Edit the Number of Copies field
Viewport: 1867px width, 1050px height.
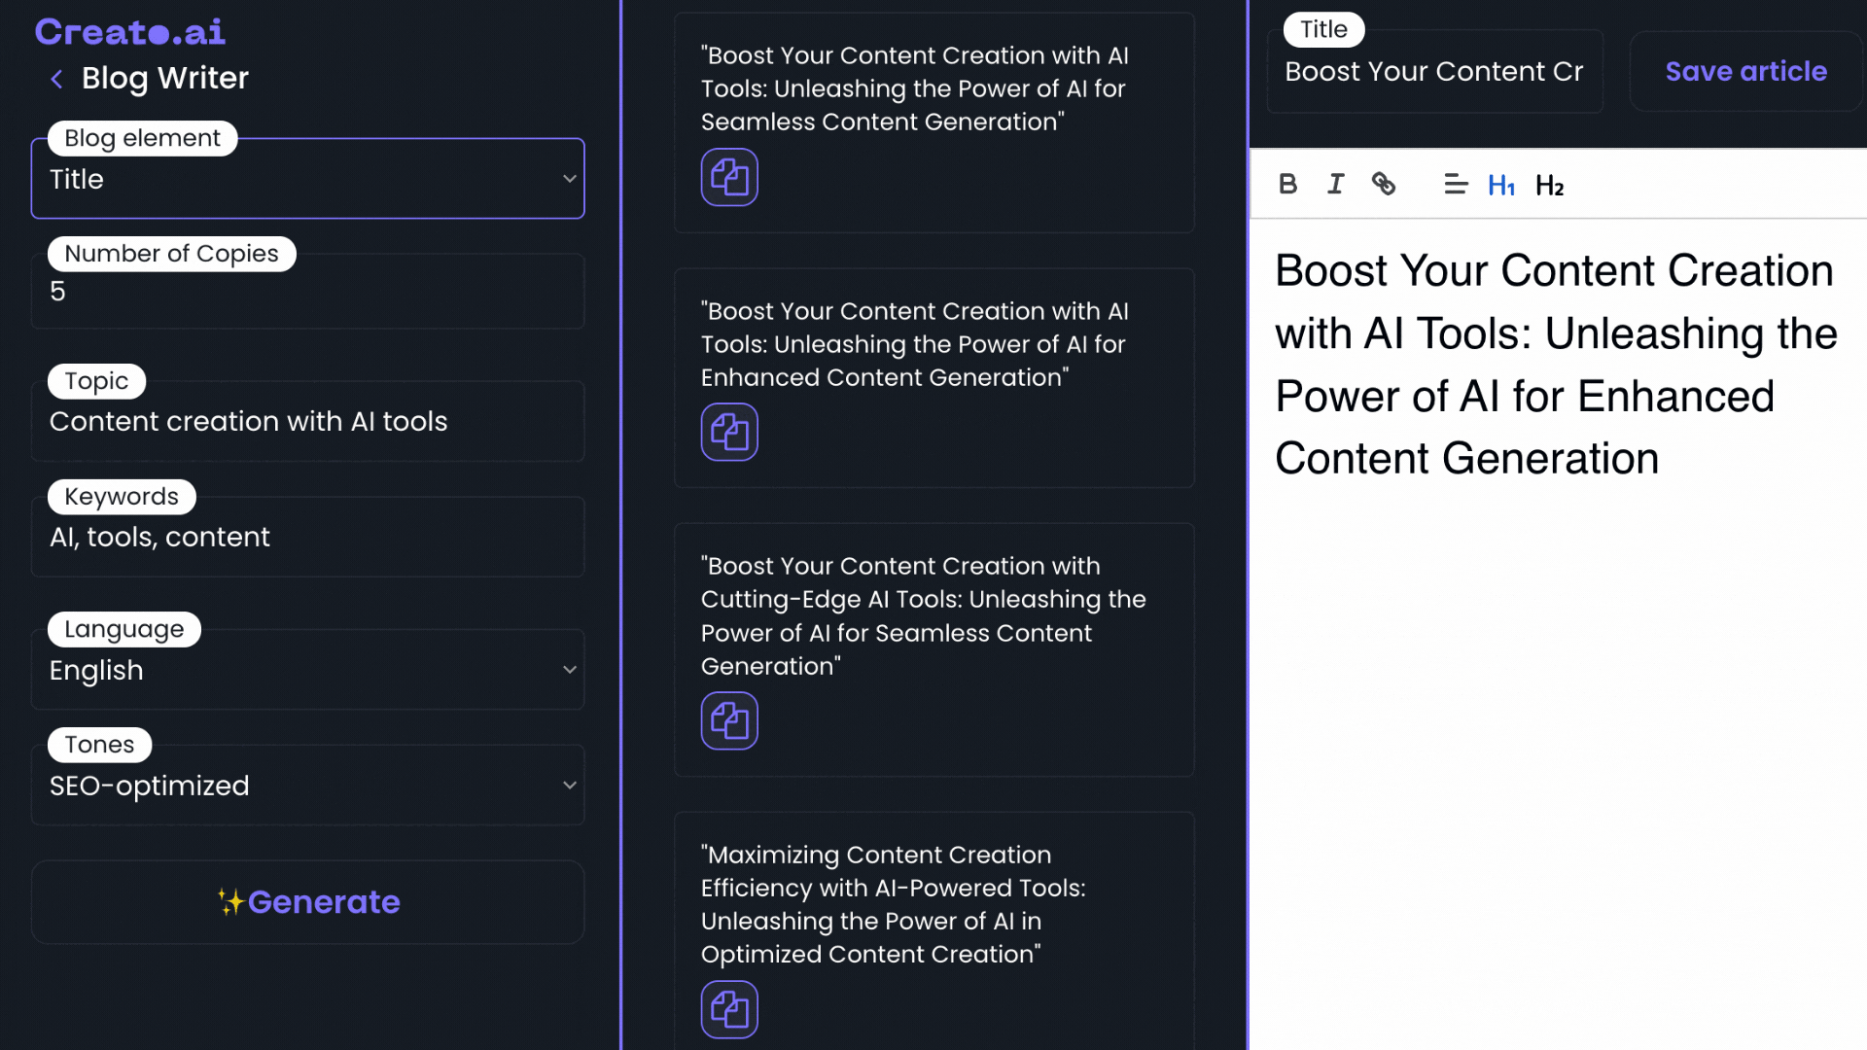pyautogui.click(x=307, y=292)
